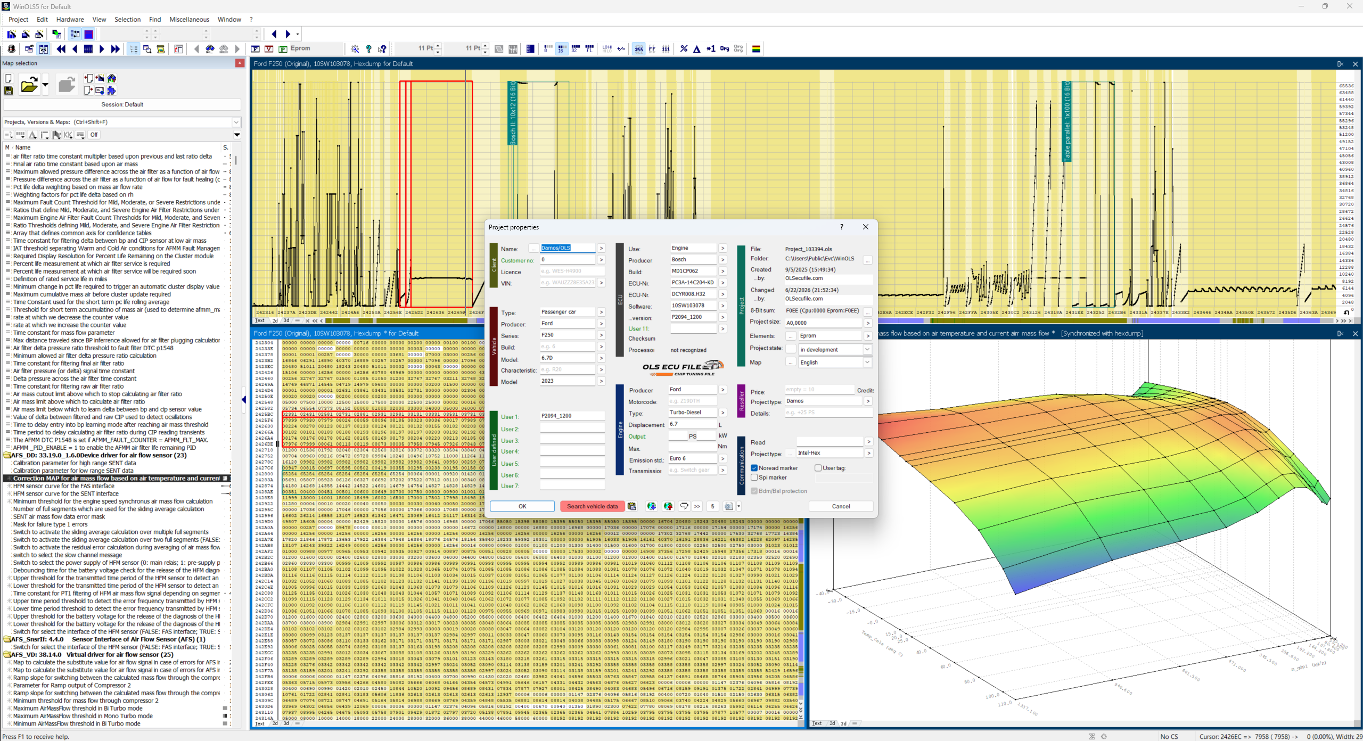Screen dimensions: 1363x741
Task: Select the 16 bit display mode icon
Action: click(x=561, y=49)
